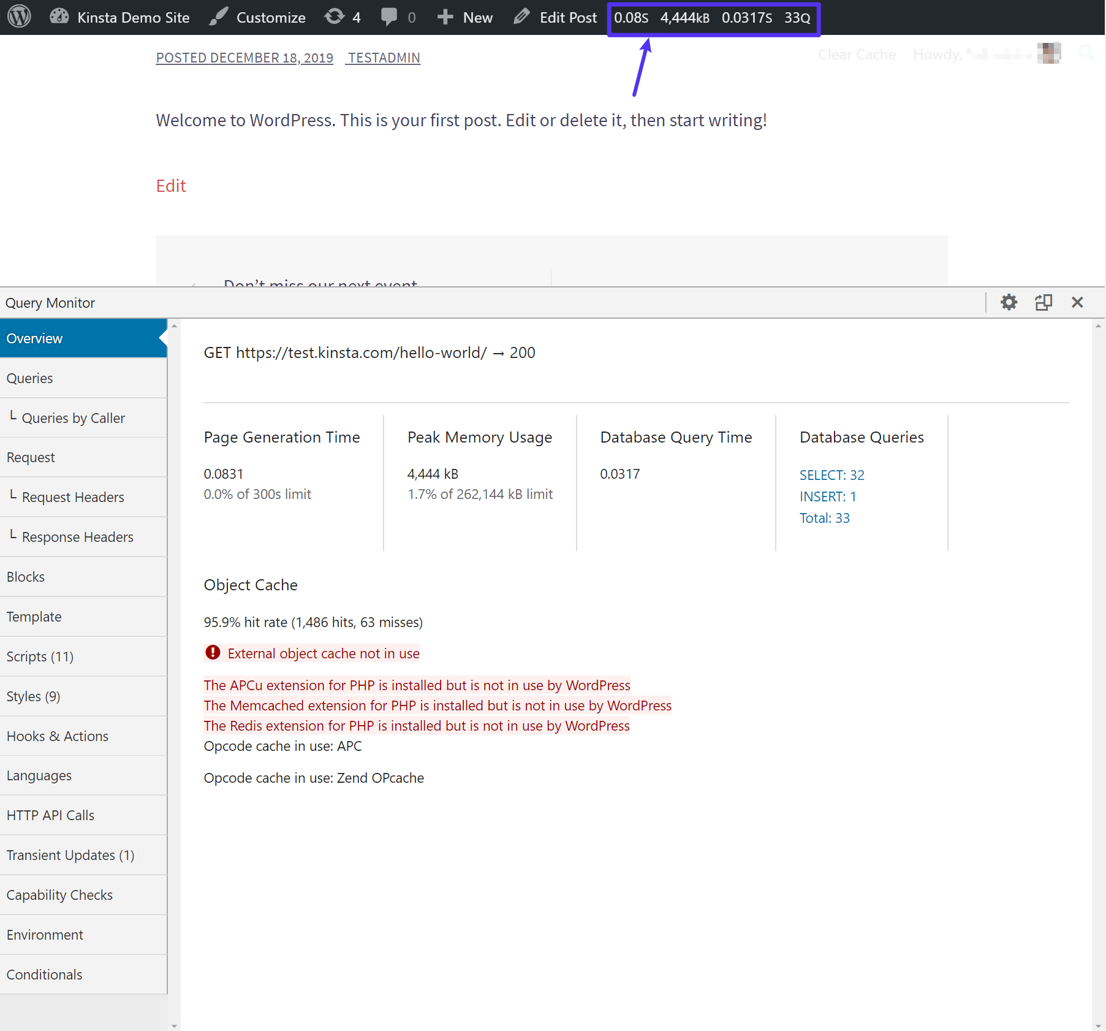Image resolution: width=1106 pixels, height=1031 pixels.
Task: Click the comments bubble icon
Action: [x=390, y=17]
